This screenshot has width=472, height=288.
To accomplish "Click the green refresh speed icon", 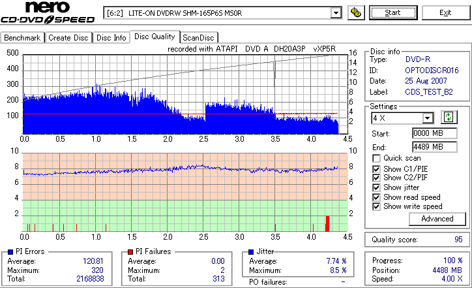I will 449,117.
